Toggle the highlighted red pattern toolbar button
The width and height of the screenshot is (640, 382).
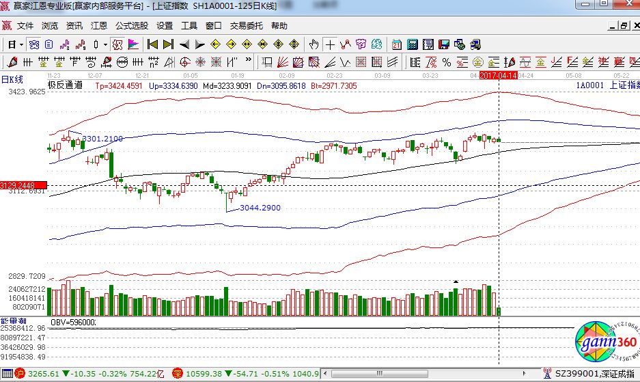[117, 44]
